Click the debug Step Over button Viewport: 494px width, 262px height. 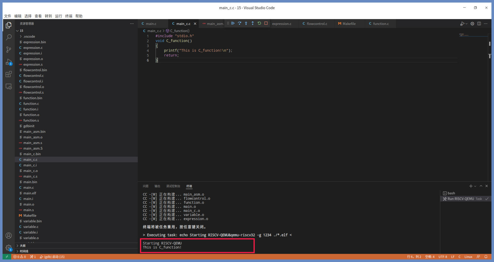240,23
